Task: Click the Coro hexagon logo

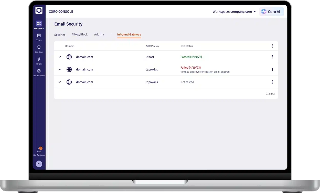Action: [39, 10]
